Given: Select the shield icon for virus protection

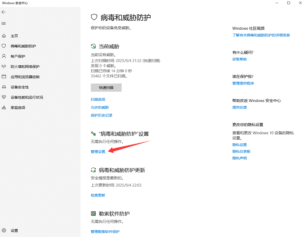Looking at the screenshot, I should pos(4,46).
